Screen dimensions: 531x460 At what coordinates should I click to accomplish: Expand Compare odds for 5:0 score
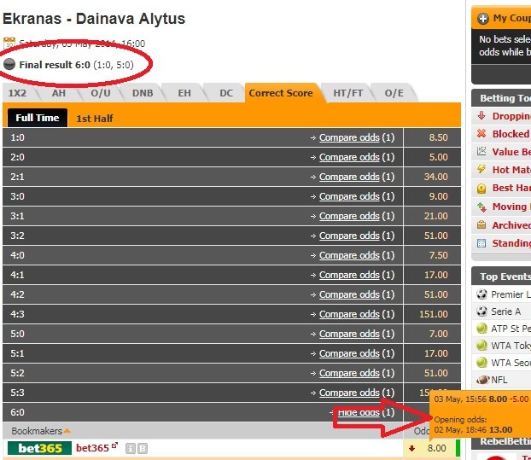(349, 334)
